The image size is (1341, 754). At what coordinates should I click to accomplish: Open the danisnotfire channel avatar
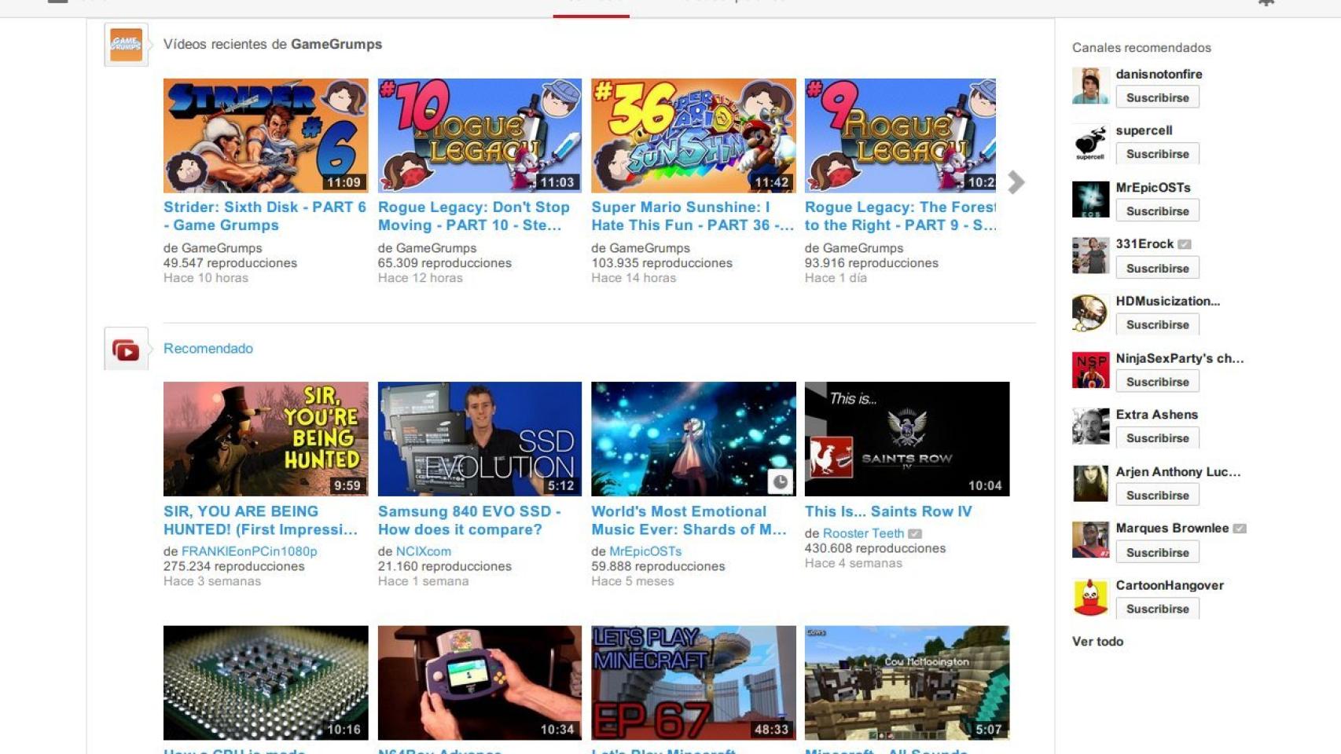pos(1089,86)
